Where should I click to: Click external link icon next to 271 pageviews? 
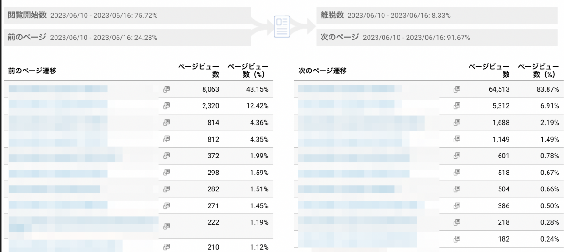166,205
